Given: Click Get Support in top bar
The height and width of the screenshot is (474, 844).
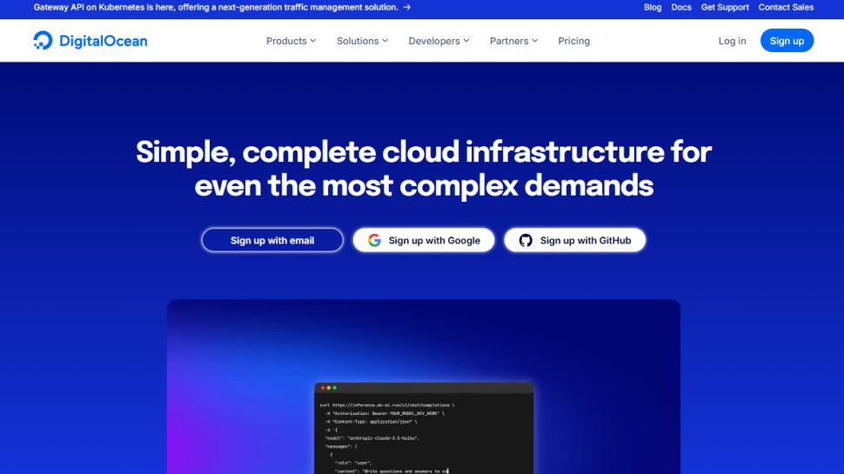Looking at the screenshot, I should pyautogui.click(x=725, y=8).
